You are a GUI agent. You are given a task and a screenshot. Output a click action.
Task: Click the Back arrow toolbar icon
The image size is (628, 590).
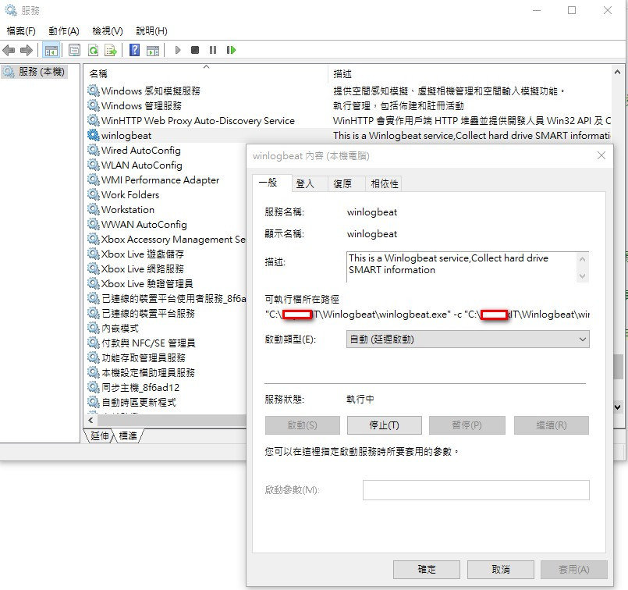point(9,50)
